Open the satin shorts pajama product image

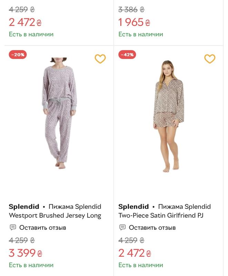[169, 116]
